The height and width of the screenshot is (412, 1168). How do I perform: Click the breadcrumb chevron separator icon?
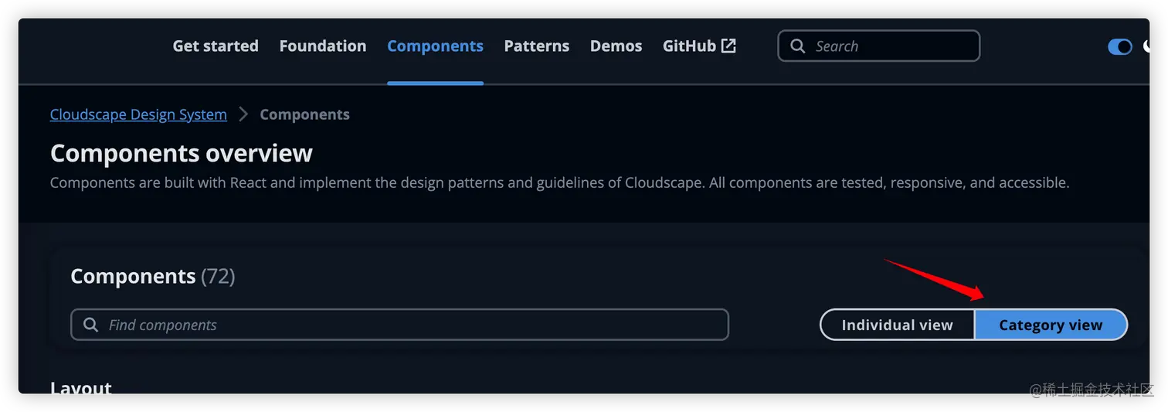tap(243, 114)
